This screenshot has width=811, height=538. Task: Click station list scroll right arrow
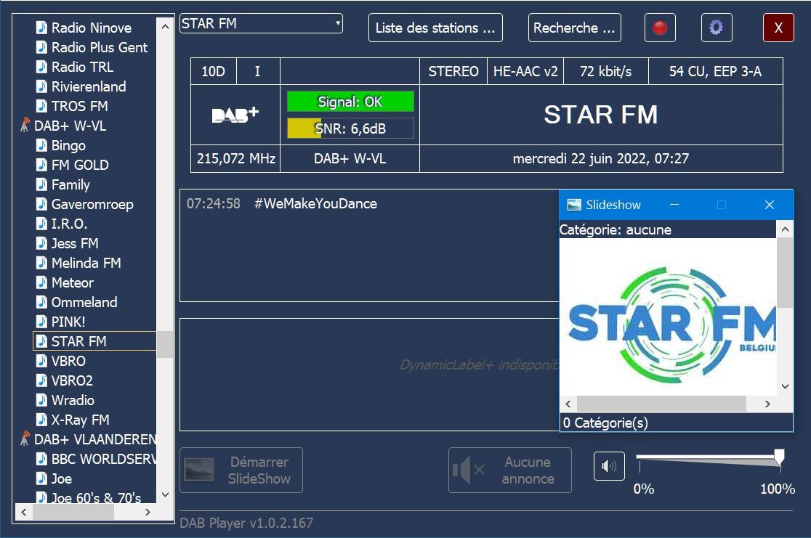(148, 512)
